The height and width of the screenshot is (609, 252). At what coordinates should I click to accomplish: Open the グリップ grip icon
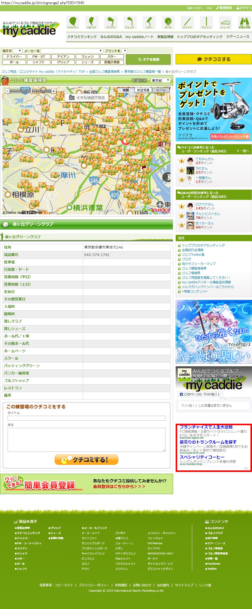coord(206,23)
